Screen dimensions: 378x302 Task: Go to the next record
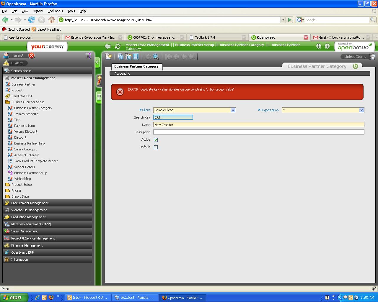184,57
